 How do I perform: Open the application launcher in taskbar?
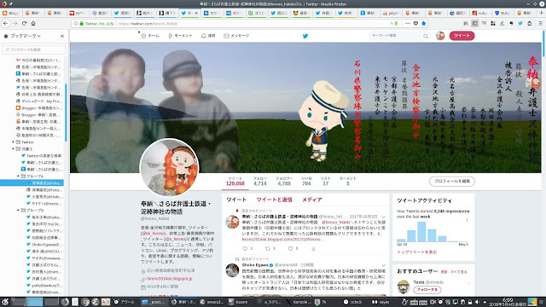pos(5,302)
